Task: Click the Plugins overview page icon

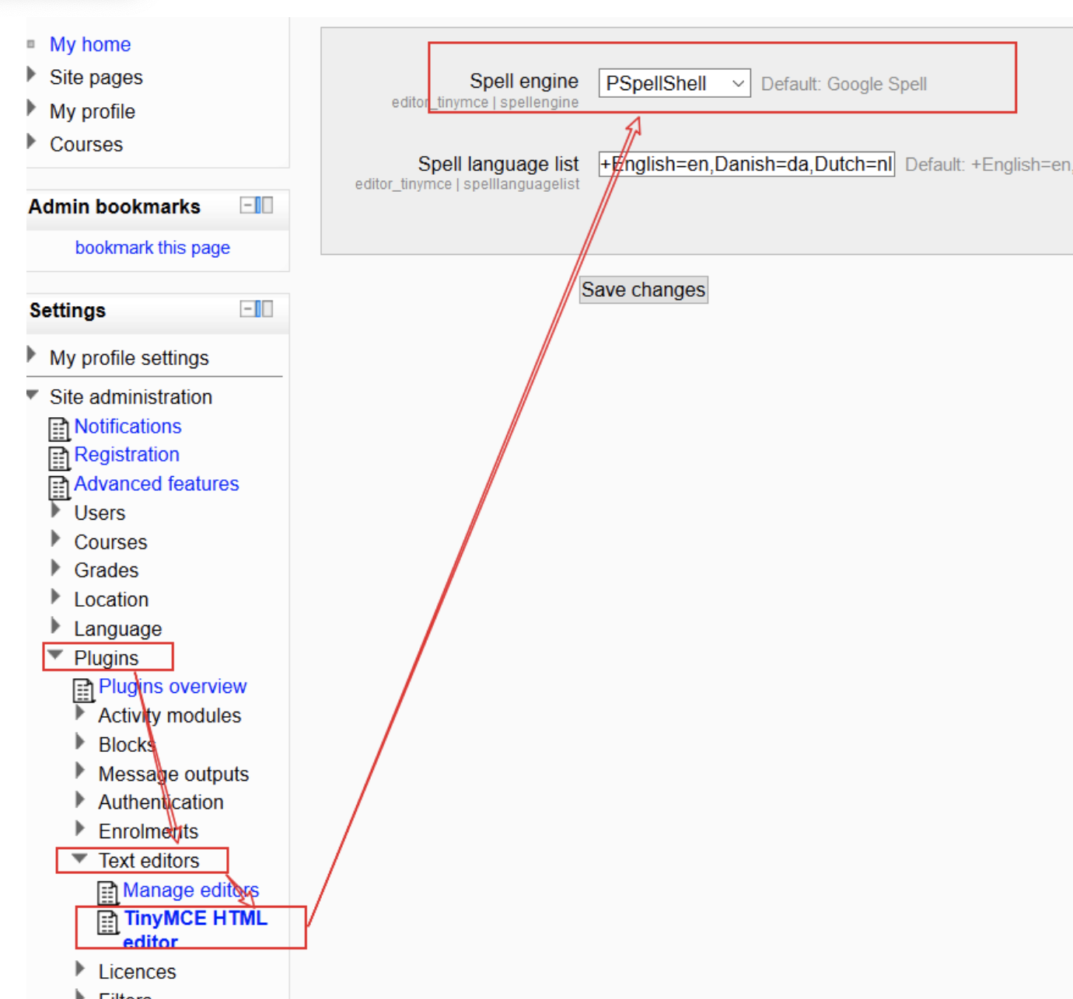Action: 83,690
